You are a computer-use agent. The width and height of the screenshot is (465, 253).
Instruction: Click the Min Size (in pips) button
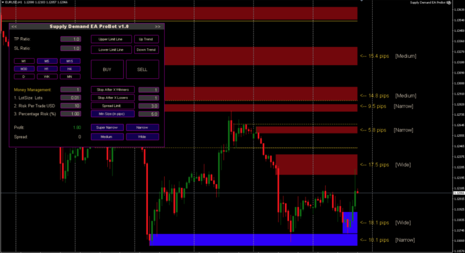[x=113, y=114]
